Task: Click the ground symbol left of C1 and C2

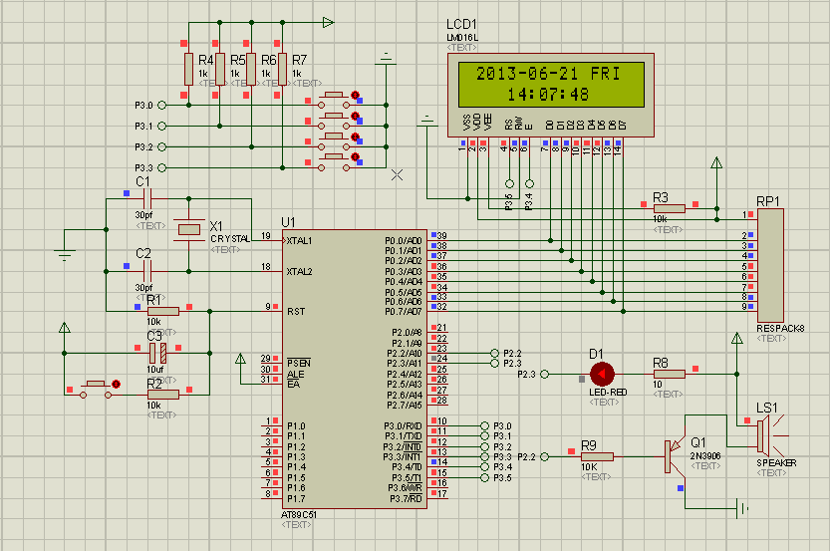Action: click(65, 255)
